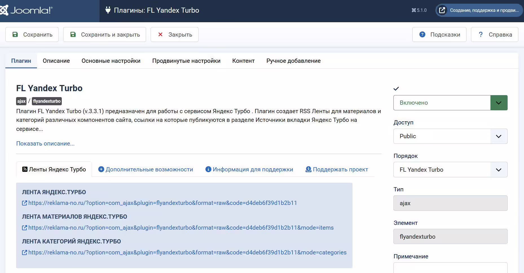Click the Сохранить button
This screenshot has width=524, height=273.
[x=32, y=34]
